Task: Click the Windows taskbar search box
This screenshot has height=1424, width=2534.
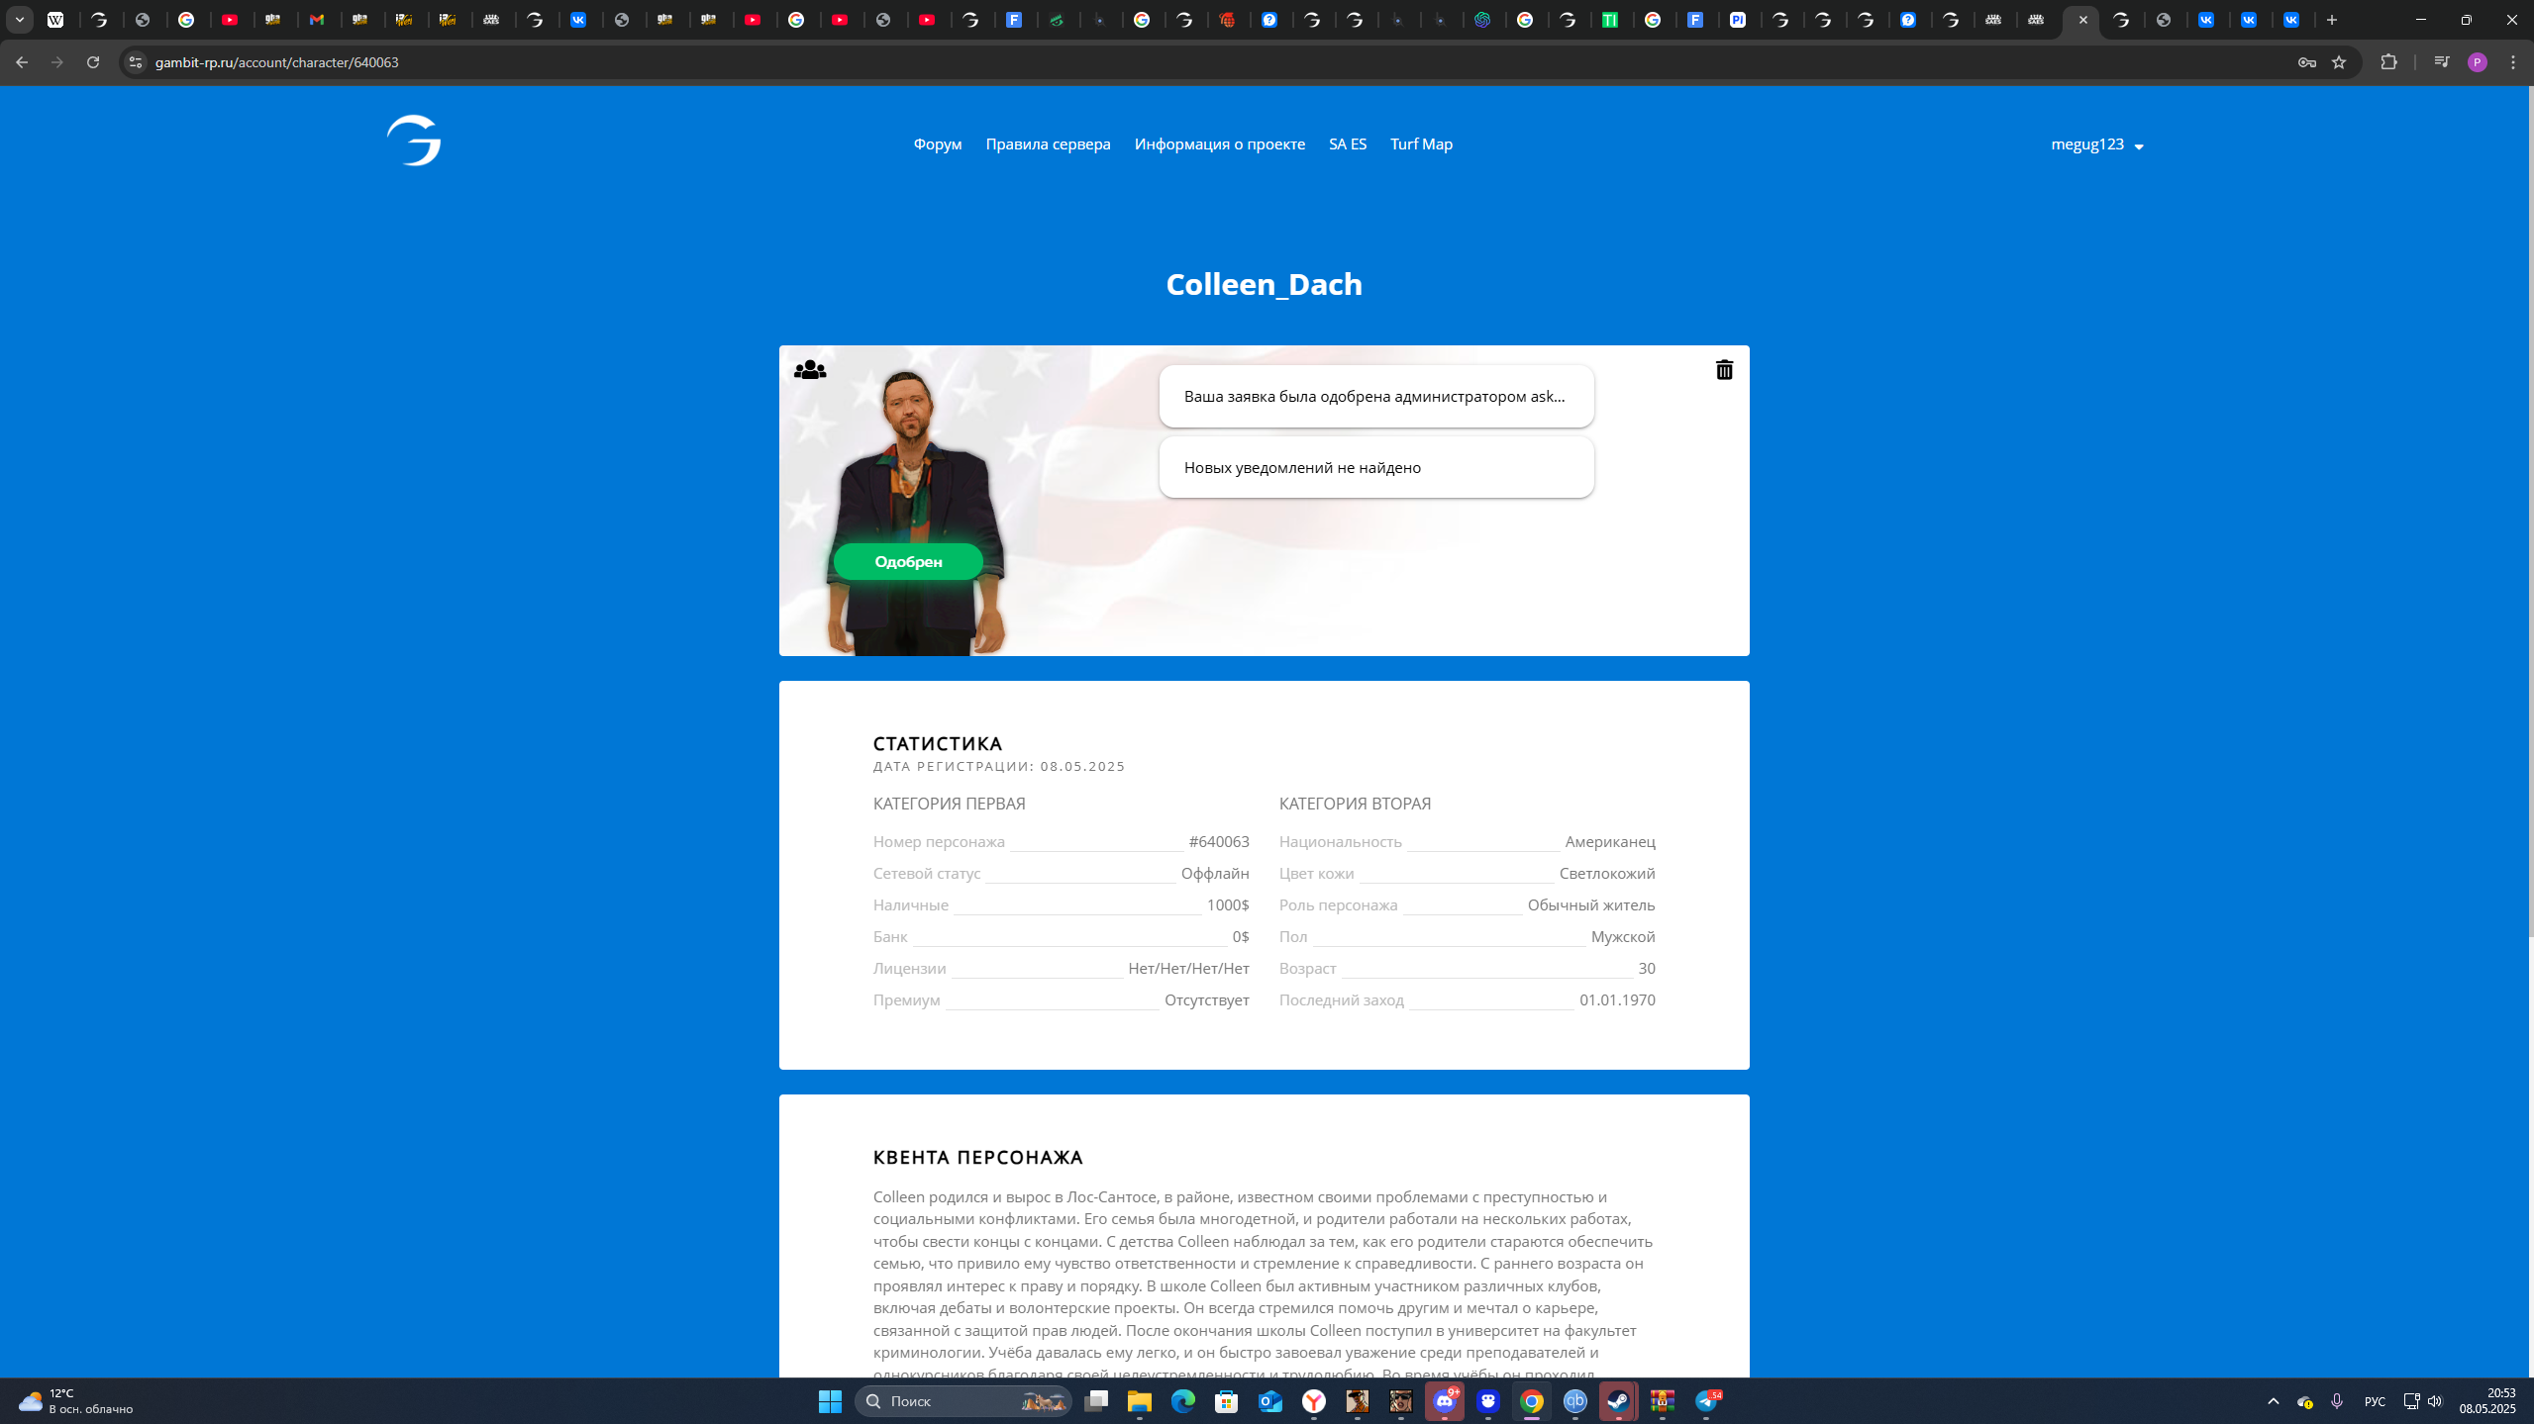Action: pos(963,1401)
